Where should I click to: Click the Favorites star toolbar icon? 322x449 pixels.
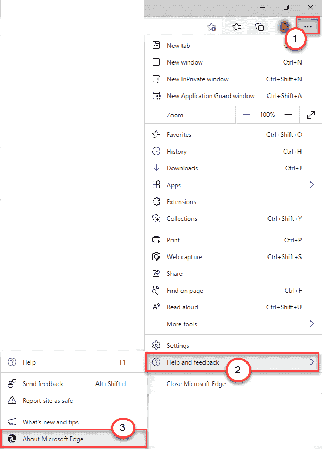(x=237, y=27)
